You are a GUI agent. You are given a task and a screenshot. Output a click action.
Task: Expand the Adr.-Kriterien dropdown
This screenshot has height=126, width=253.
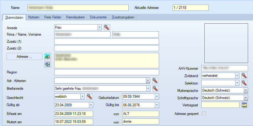[x=148, y=80]
